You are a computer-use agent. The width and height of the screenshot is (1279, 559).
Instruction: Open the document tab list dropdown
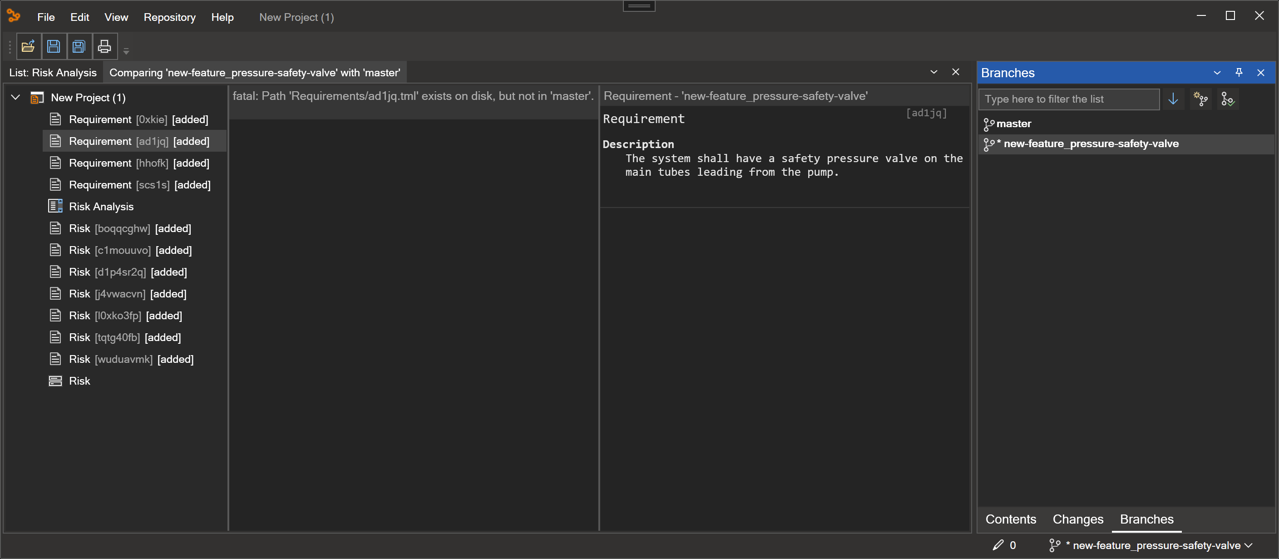pyautogui.click(x=934, y=72)
